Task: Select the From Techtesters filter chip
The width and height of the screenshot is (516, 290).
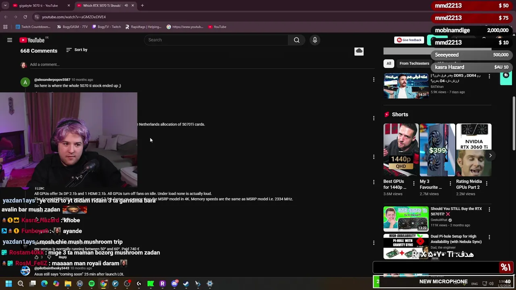Action: pyautogui.click(x=414, y=63)
